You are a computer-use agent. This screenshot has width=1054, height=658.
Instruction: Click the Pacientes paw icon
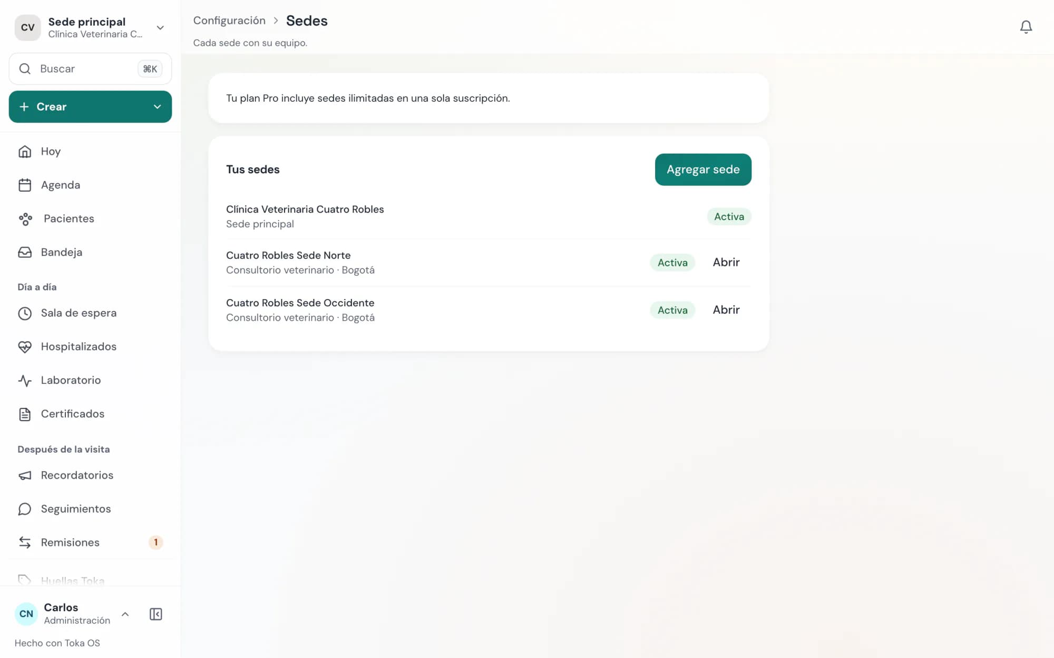(25, 219)
